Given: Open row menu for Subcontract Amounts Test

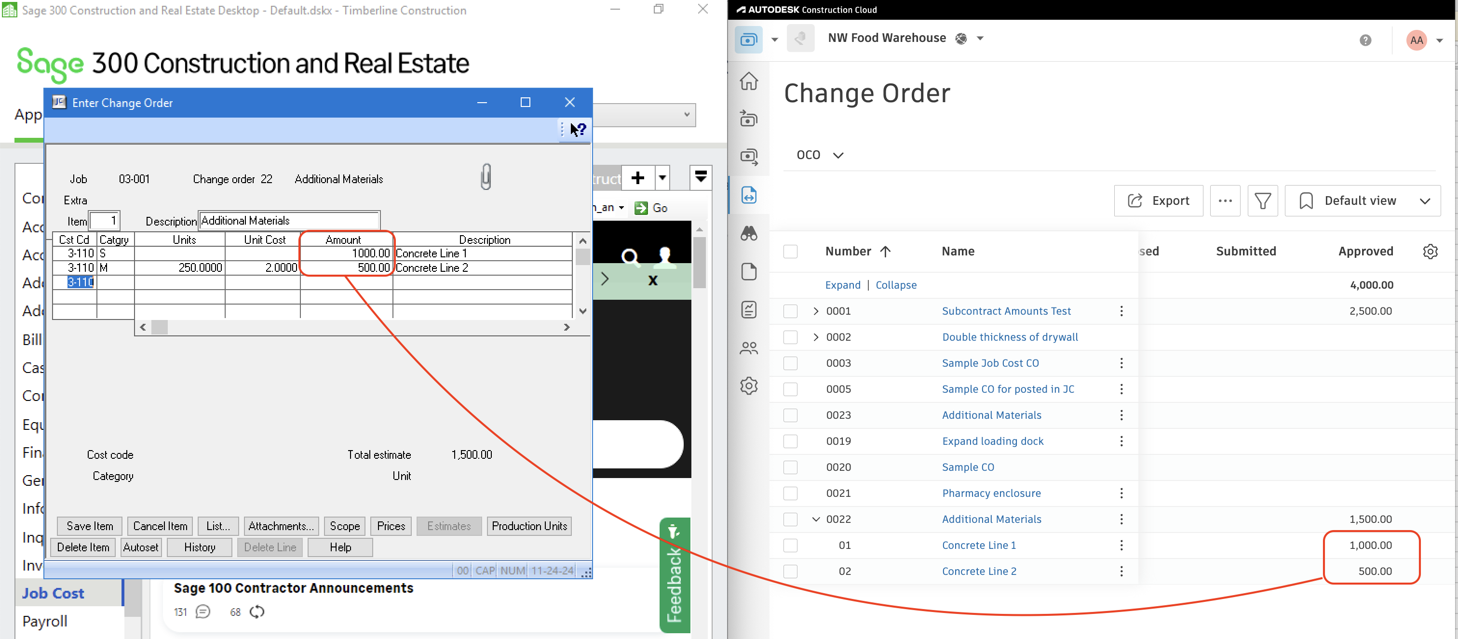Looking at the screenshot, I should click(x=1121, y=311).
